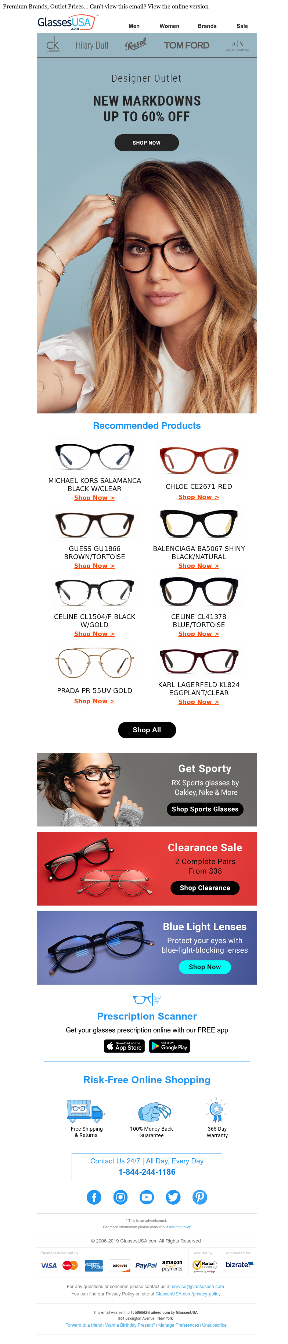Click the Prada PR 55UV Gold glasses thumbnail
The height and width of the screenshot is (1344, 288).
coord(95,662)
